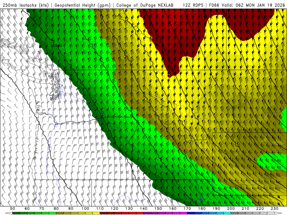Click the 150 label on color scale
This screenshot has height=215, width=287.
pos(158,209)
